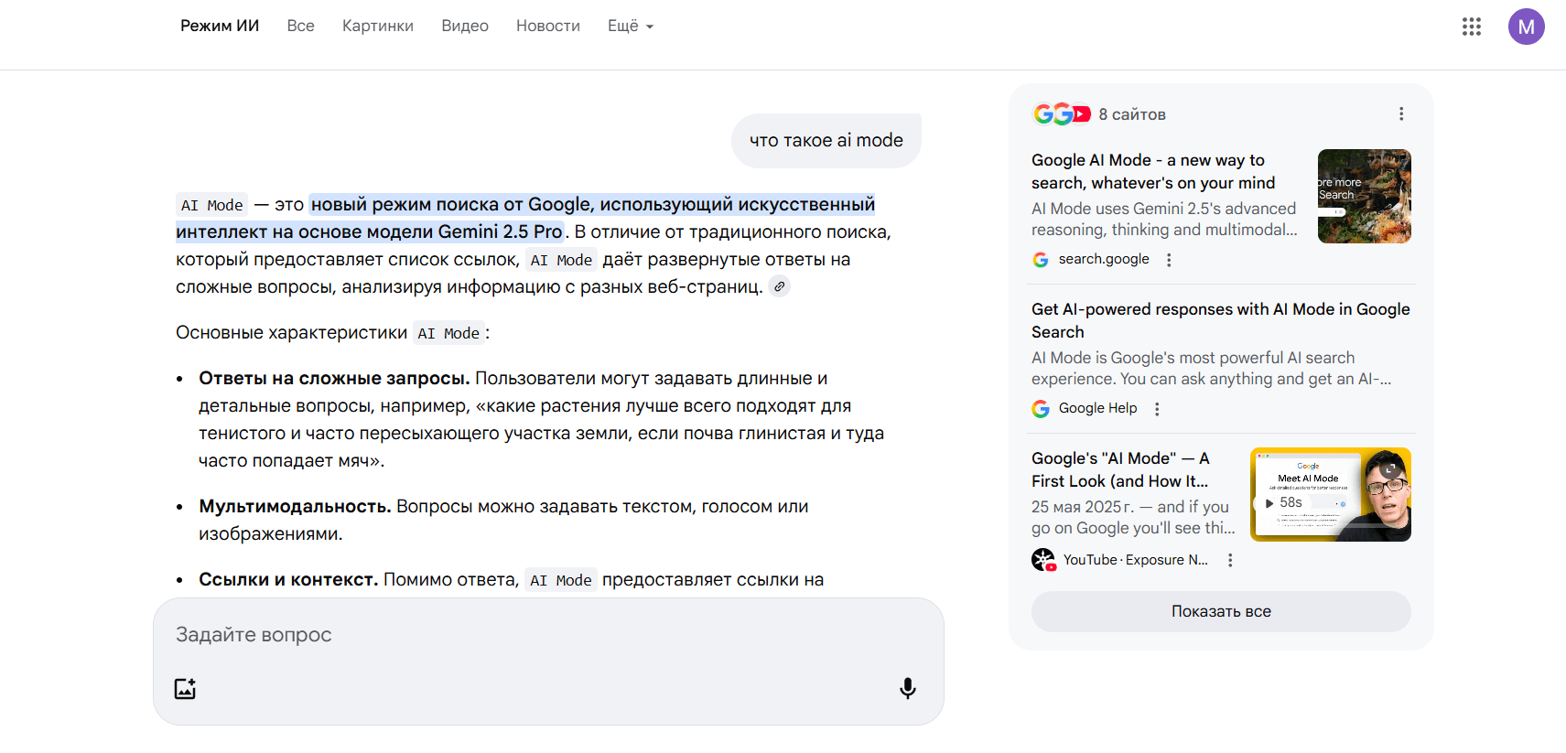1566x753 pixels.
Task: Open Google AI Mode article link
Action: coord(1152,171)
